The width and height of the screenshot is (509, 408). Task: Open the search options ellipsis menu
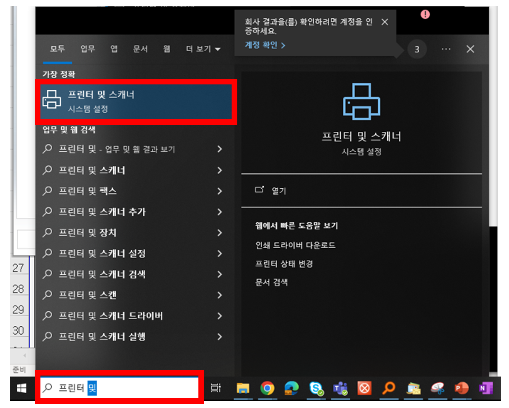(x=446, y=49)
